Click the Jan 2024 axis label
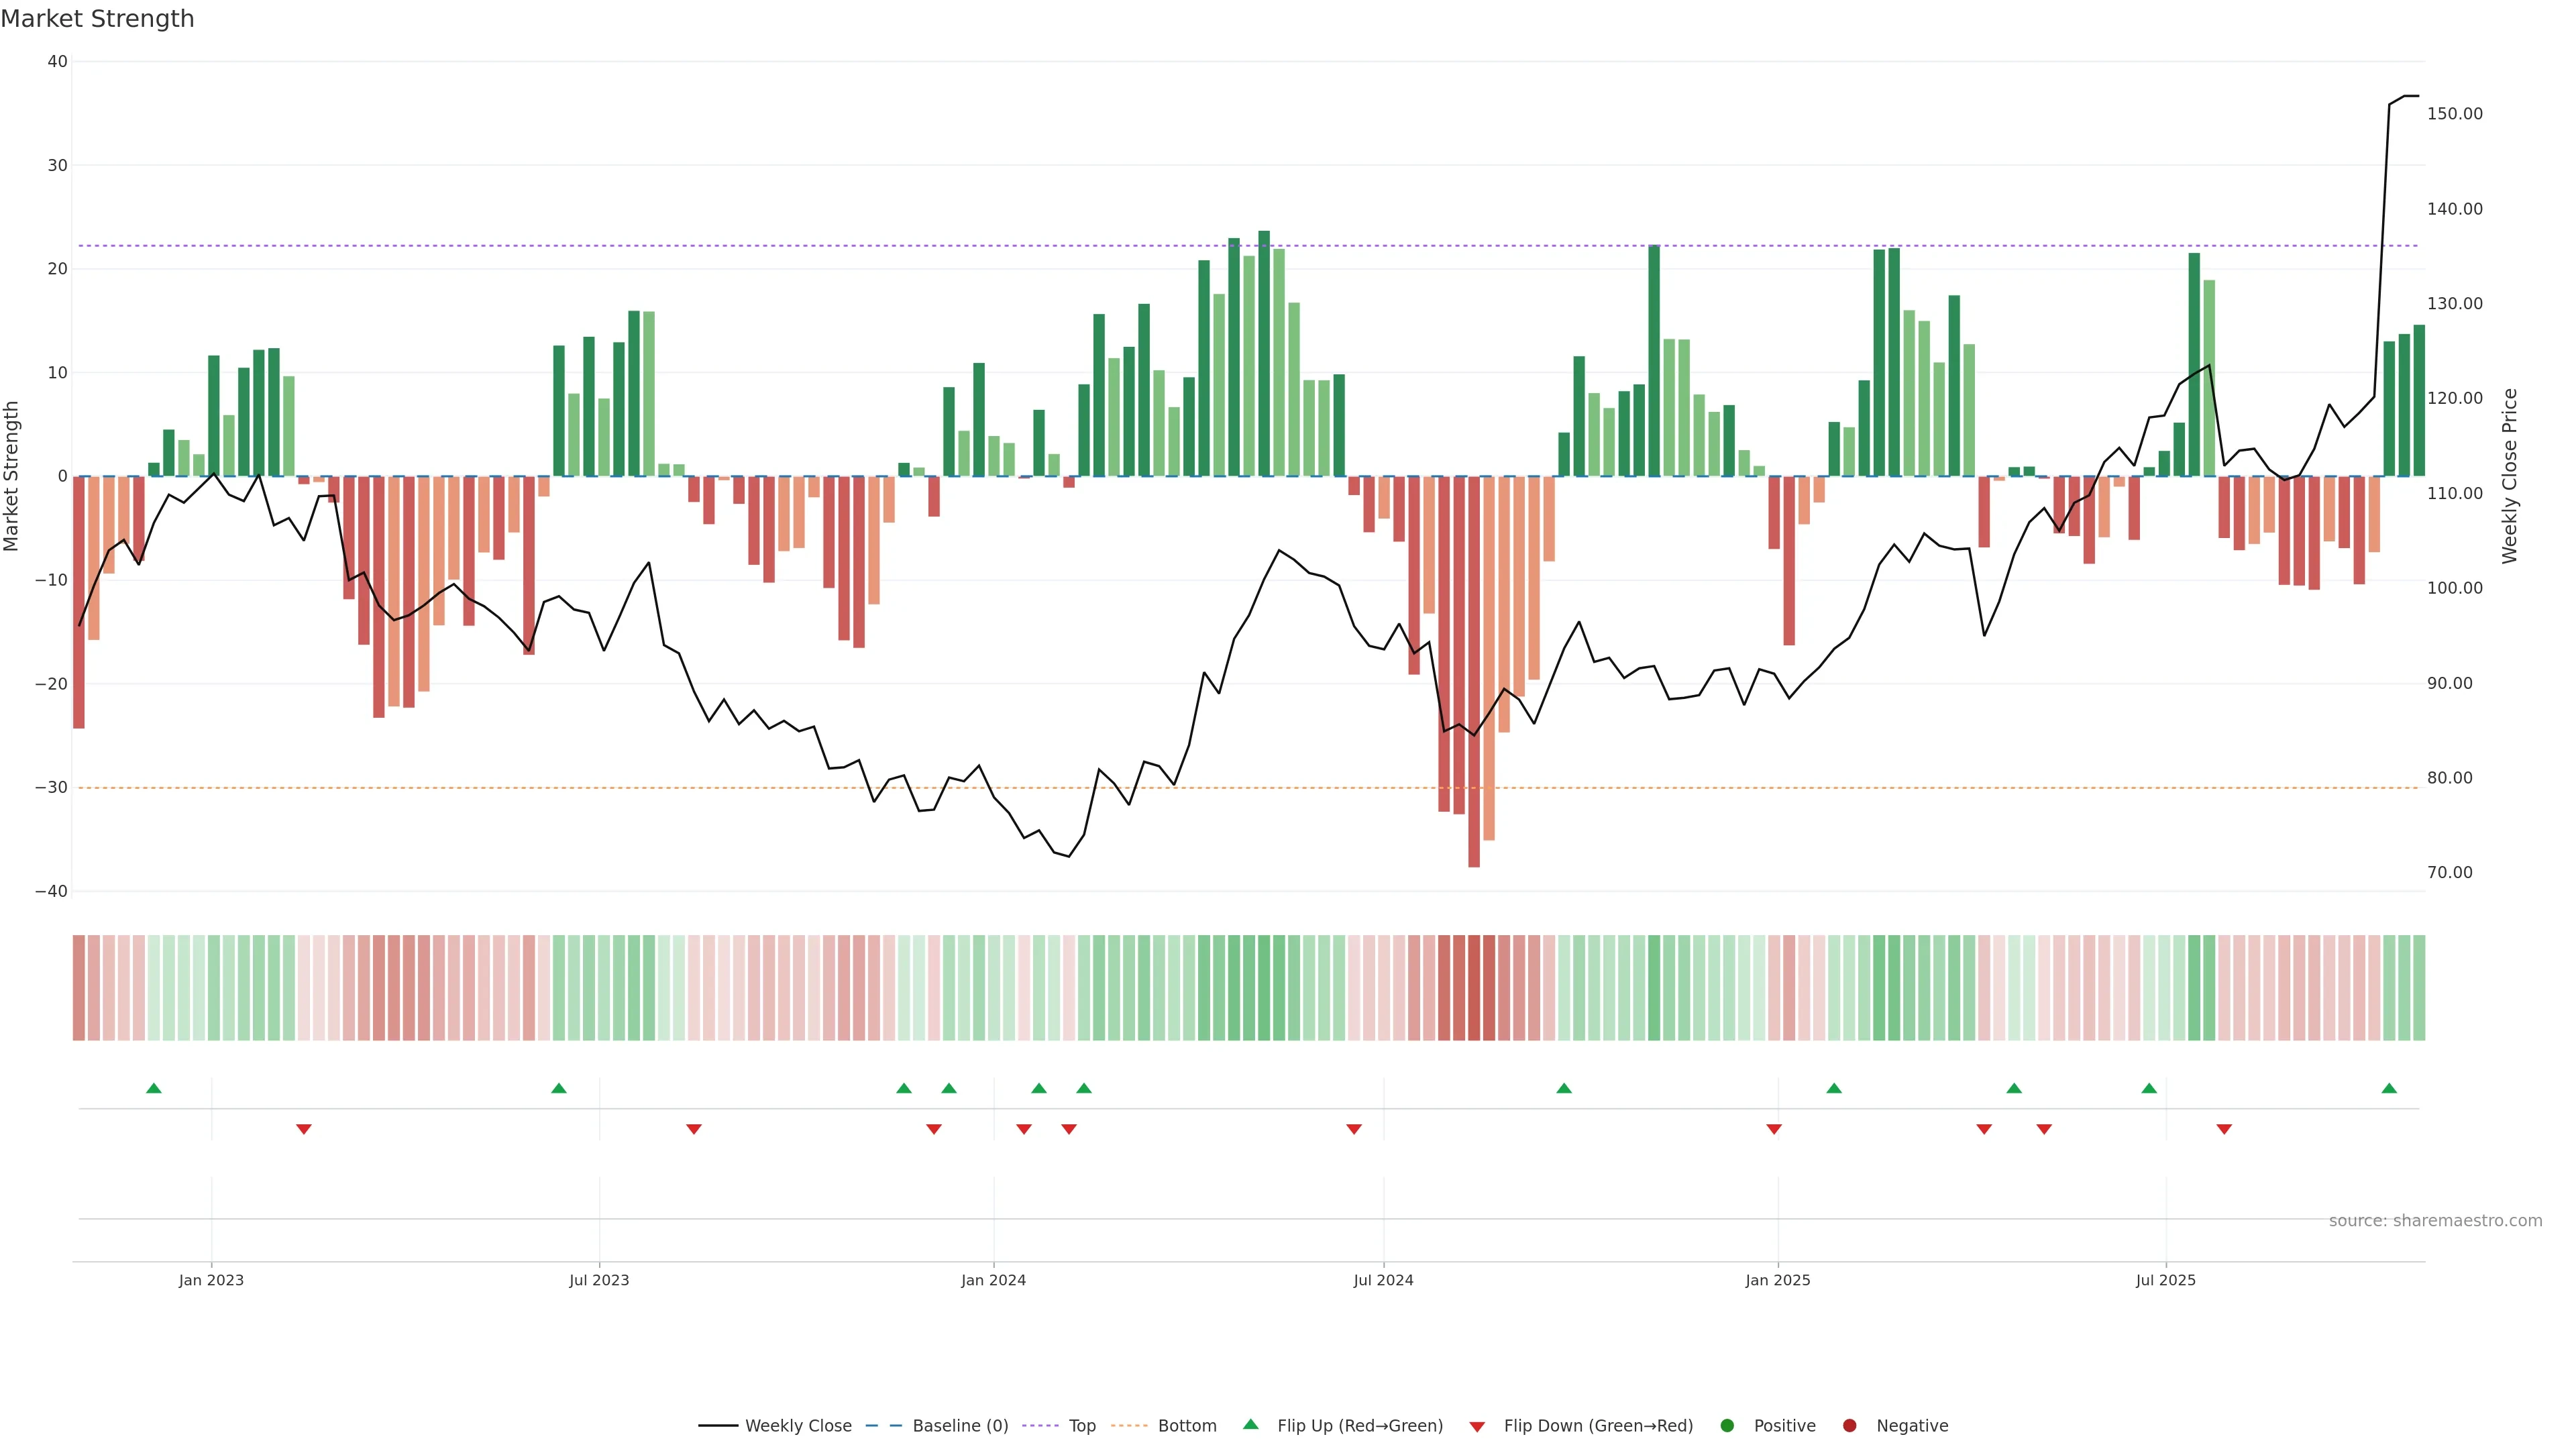2576x1449 pixels. point(993,1280)
